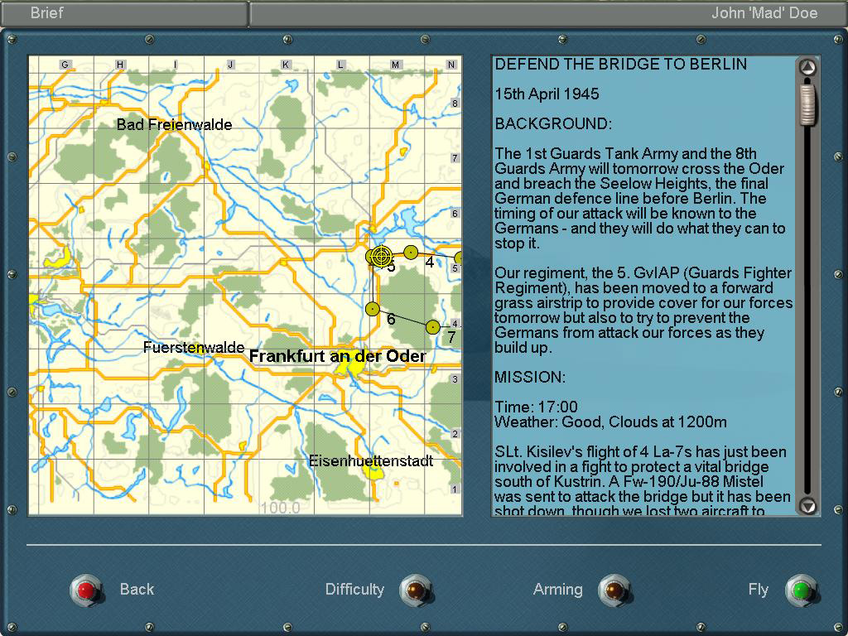Click the map scale value 100.0
Screen dimensions: 848x636
pos(280,508)
